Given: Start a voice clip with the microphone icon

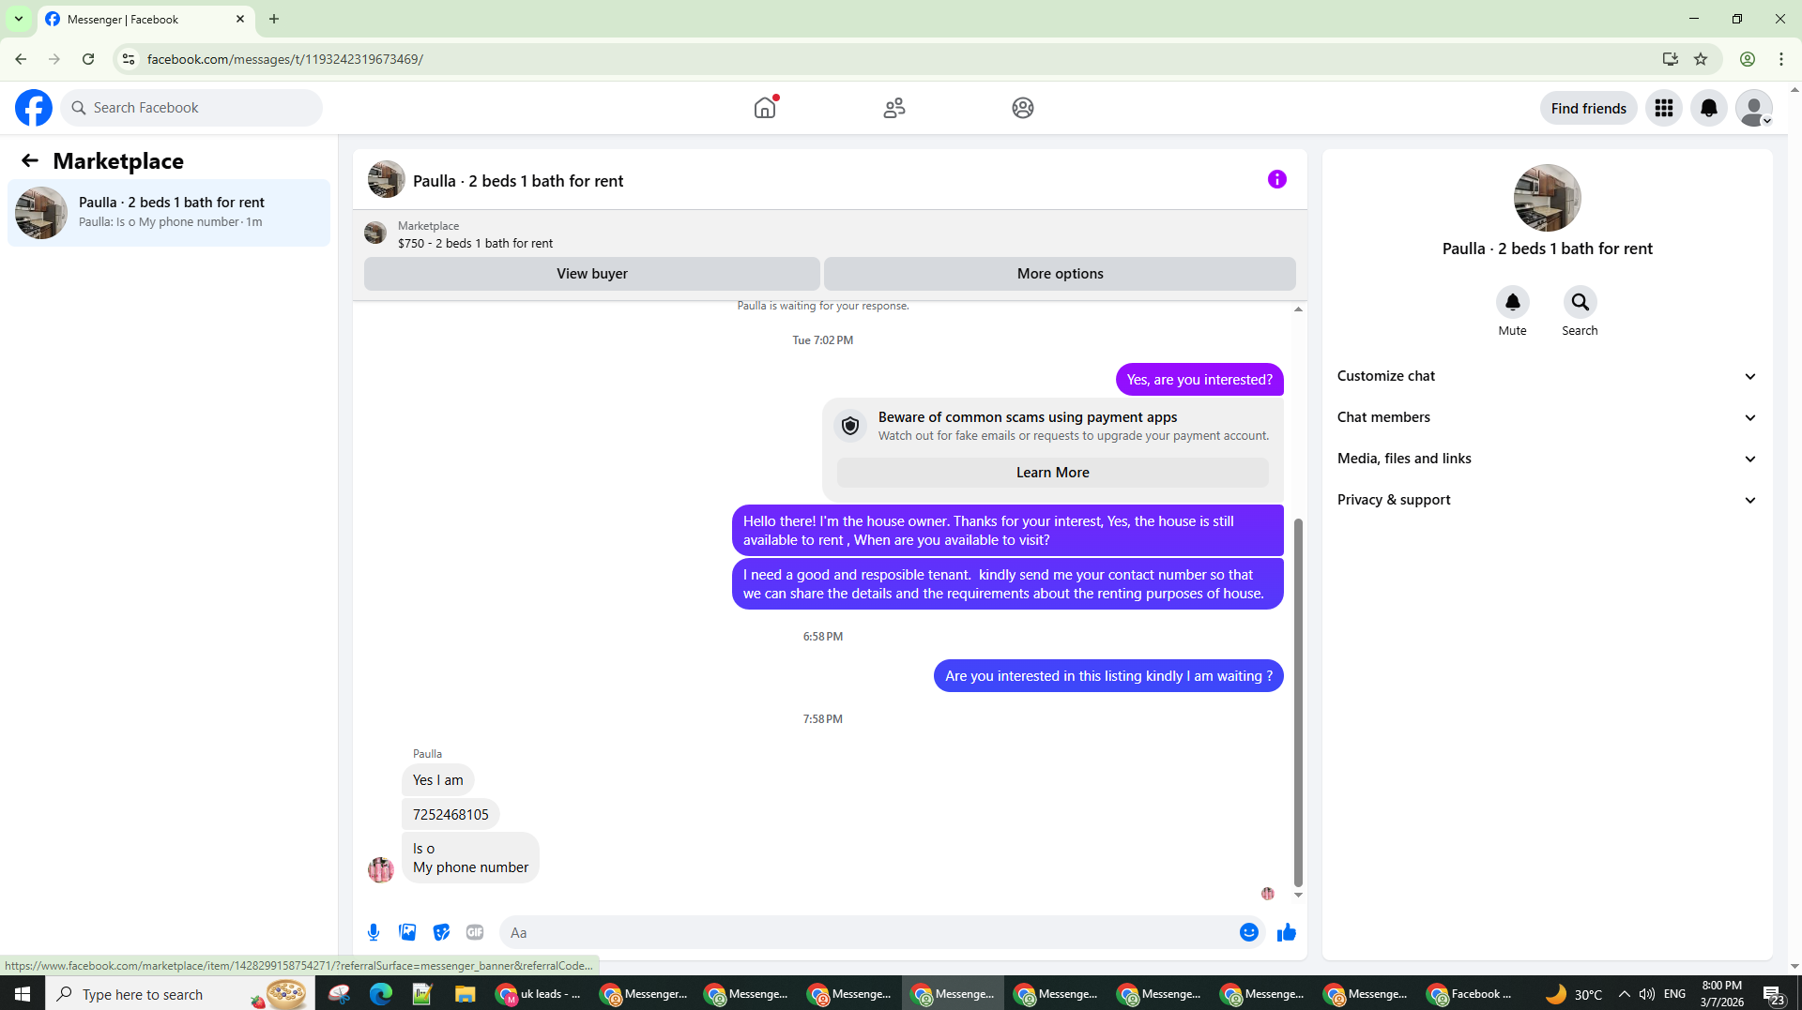Looking at the screenshot, I should 374,932.
